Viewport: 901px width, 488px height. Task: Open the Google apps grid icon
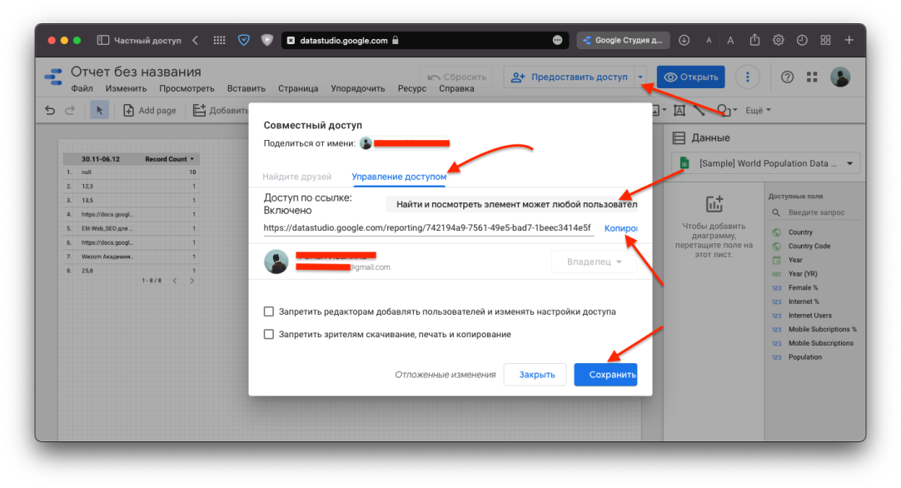pyautogui.click(x=812, y=77)
